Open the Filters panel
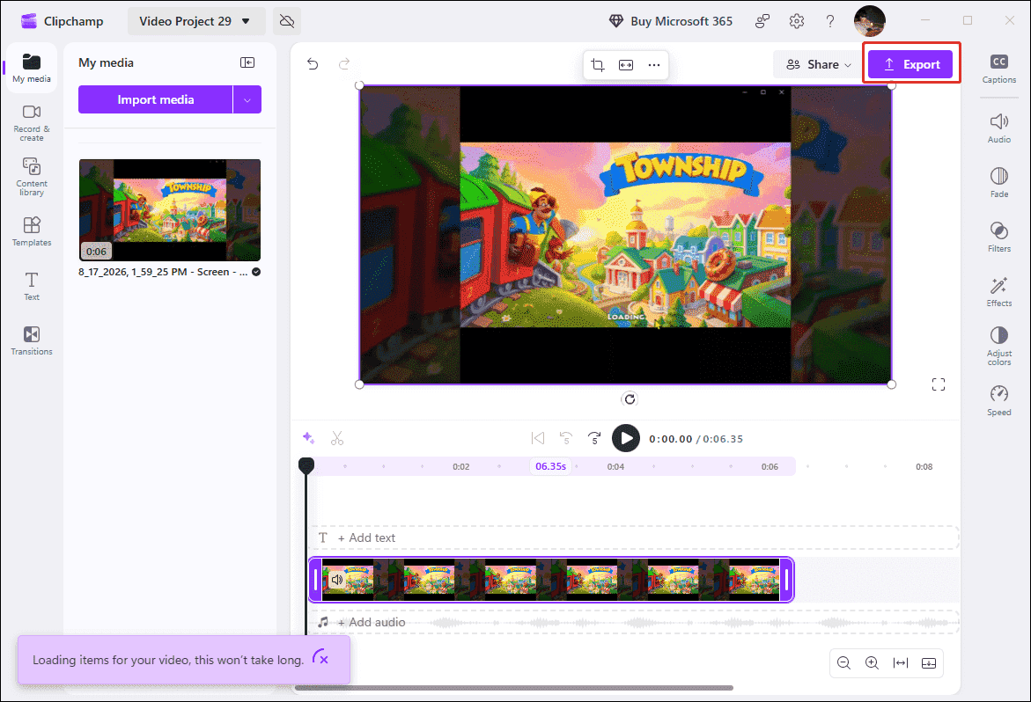 point(998,237)
